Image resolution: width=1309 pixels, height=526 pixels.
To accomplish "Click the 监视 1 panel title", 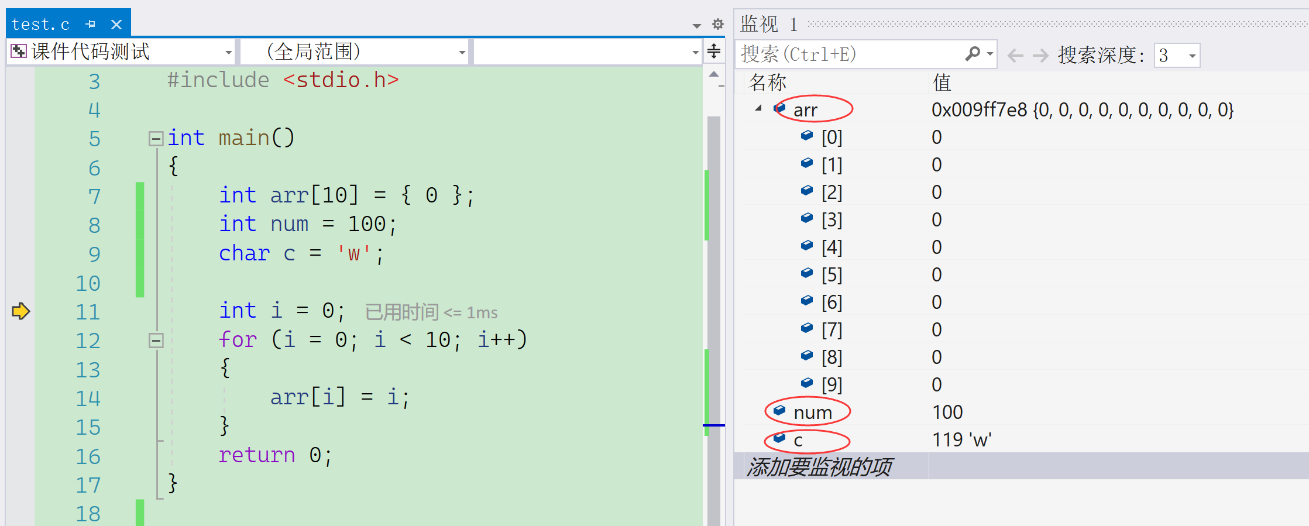I will [768, 24].
